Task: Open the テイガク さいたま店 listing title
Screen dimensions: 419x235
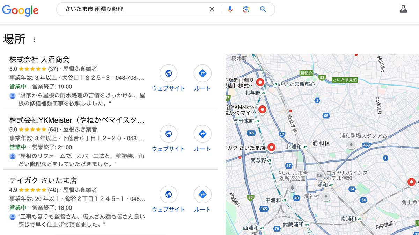Action: coord(43,181)
